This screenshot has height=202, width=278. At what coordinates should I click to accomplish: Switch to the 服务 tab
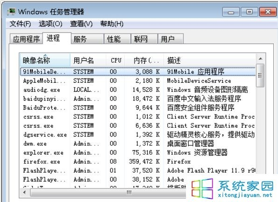tap(87, 39)
